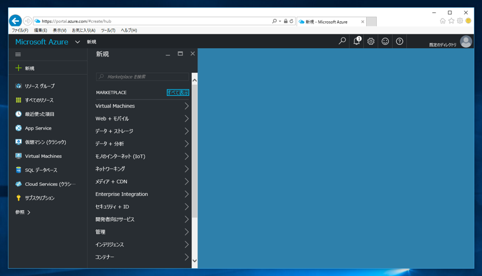The width and height of the screenshot is (482, 276).
Task: Close the 新規 blade
Action: pyautogui.click(x=193, y=54)
